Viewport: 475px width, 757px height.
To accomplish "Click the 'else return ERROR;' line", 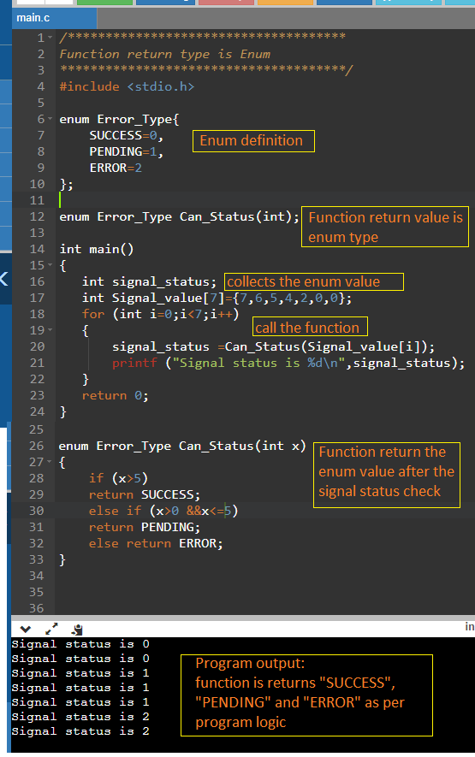I will 156,543.
